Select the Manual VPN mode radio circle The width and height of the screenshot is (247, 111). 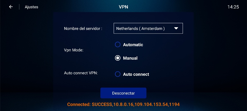(x=118, y=58)
